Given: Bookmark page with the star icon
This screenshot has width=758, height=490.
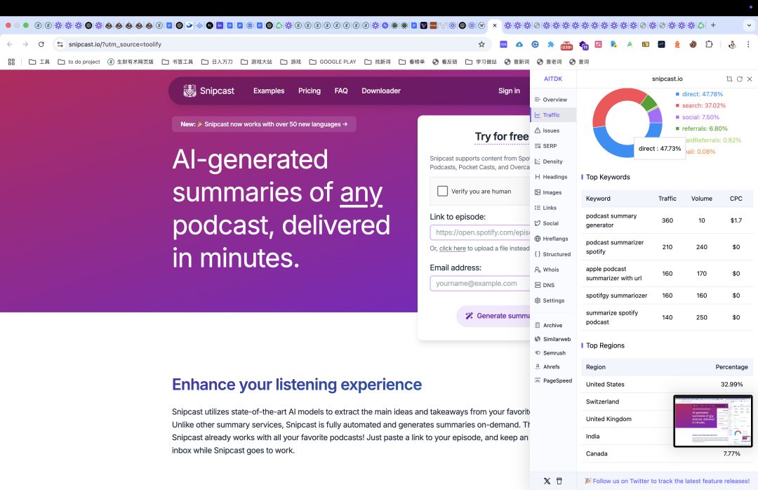Looking at the screenshot, I should click(x=481, y=44).
